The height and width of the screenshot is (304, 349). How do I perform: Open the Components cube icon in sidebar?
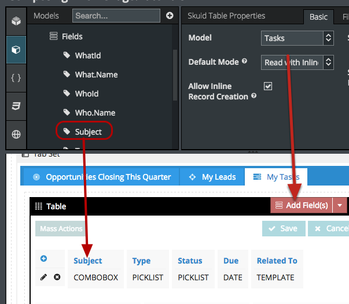[16, 21]
